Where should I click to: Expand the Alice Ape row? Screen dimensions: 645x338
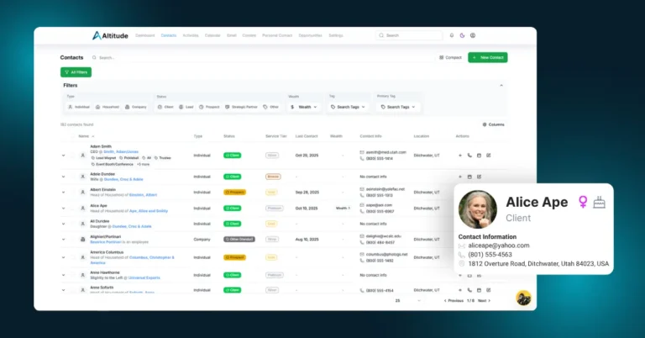point(63,209)
